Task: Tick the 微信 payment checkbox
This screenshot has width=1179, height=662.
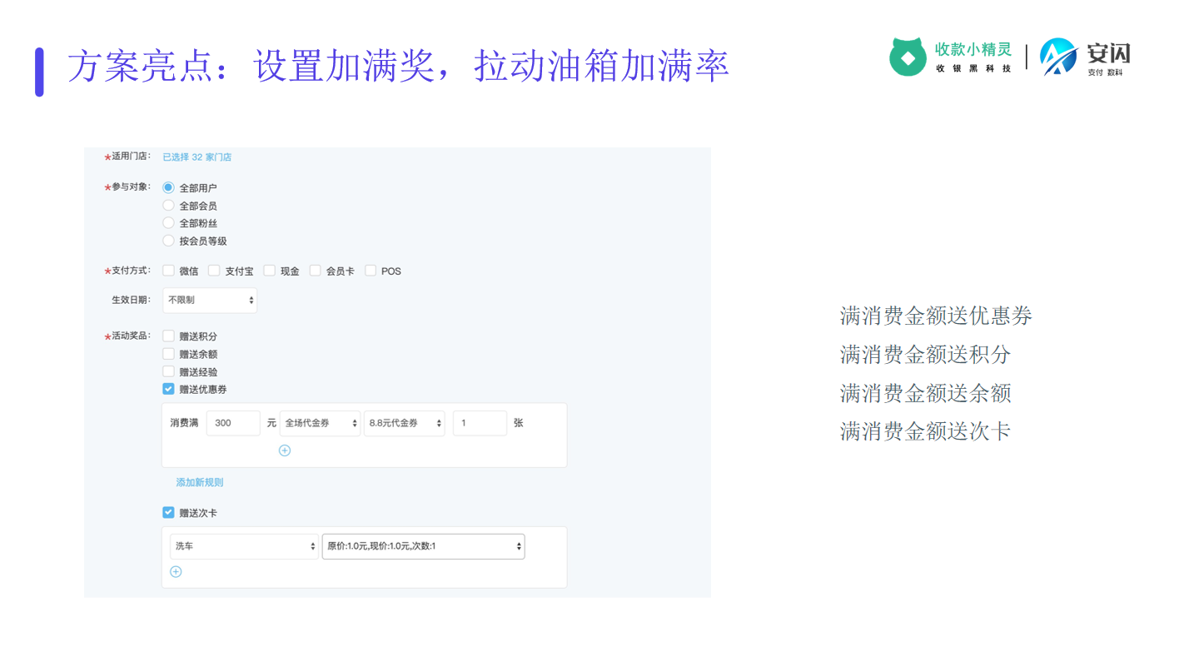Action: point(168,271)
